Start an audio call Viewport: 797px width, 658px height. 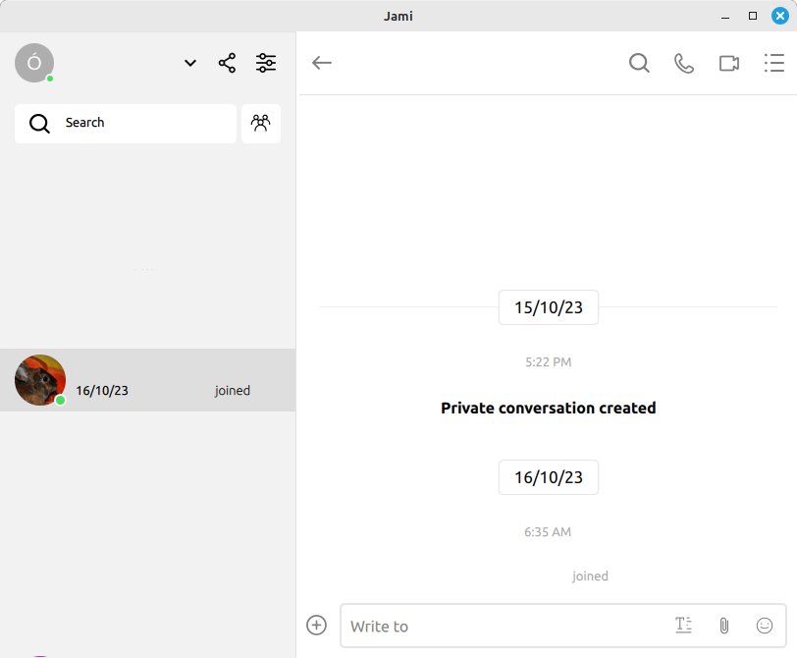point(684,64)
